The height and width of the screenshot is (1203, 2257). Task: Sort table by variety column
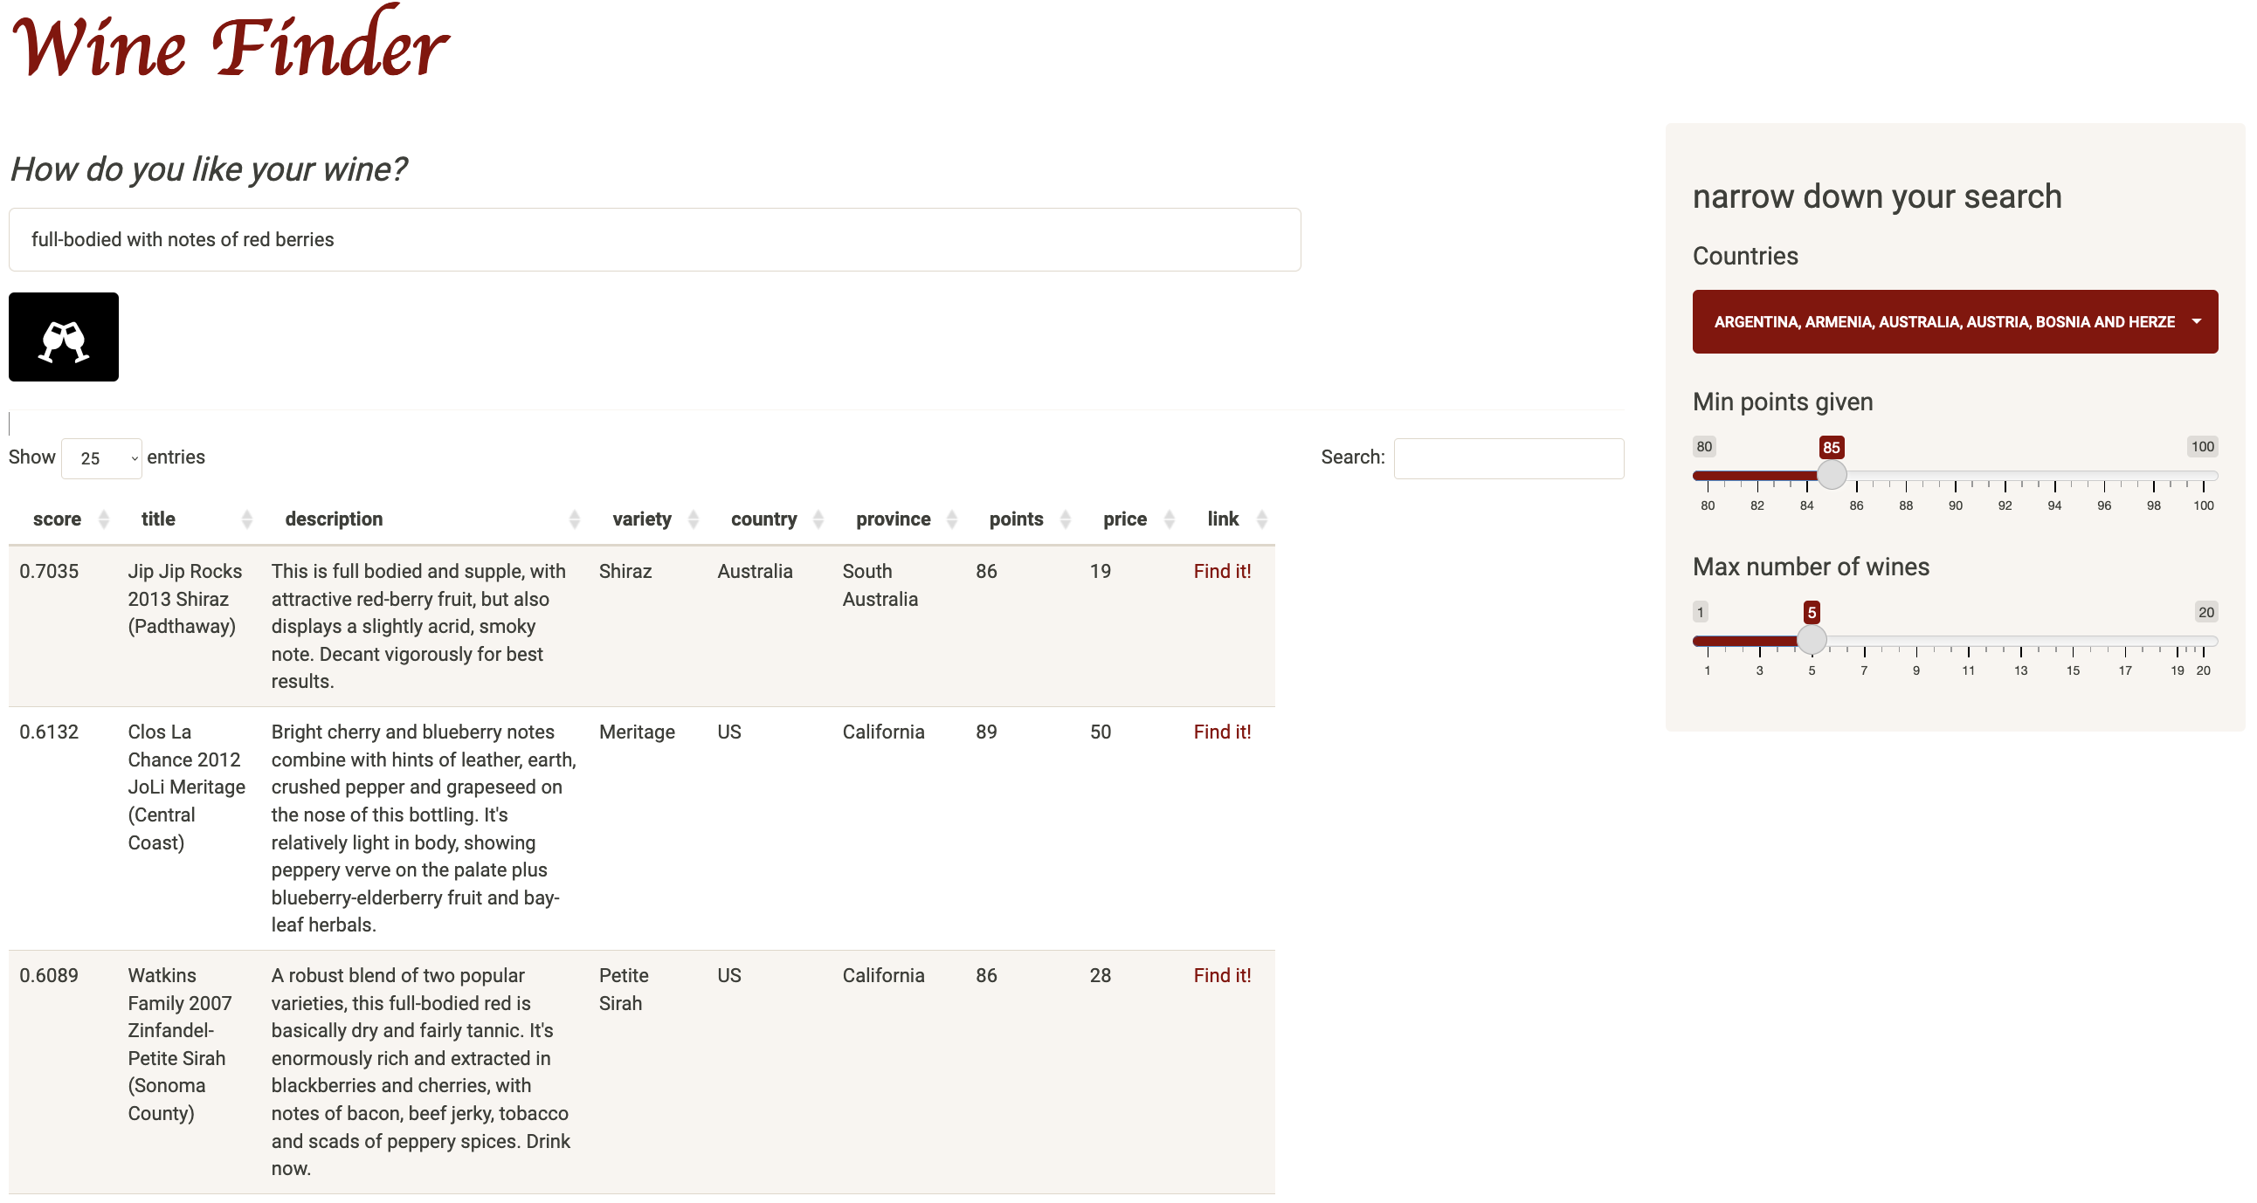point(647,519)
